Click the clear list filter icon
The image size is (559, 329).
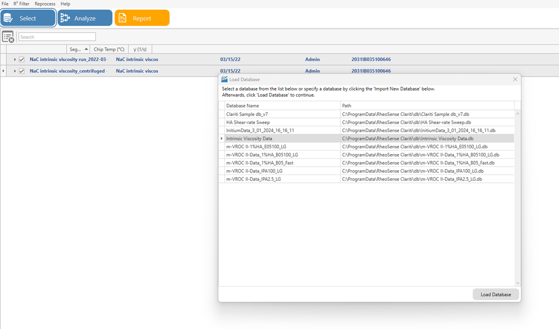click(x=8, y=37)
